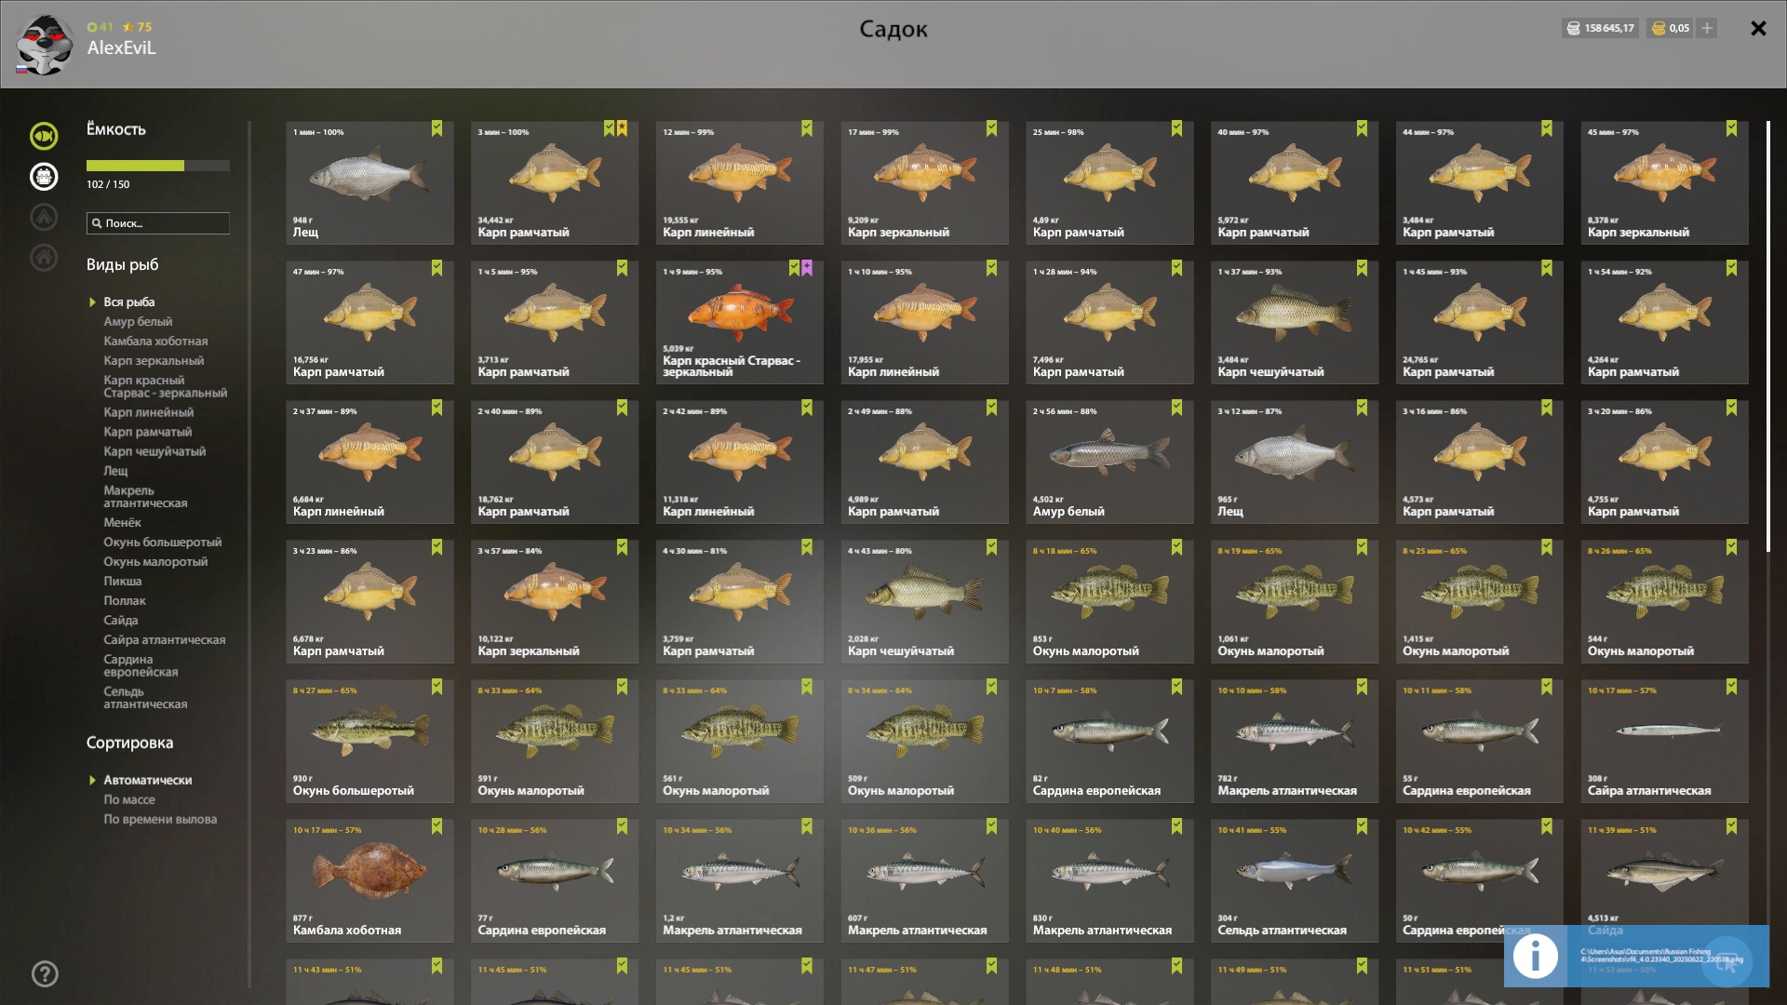Open the fish keepnet icon in sidebar

[44, 136]
